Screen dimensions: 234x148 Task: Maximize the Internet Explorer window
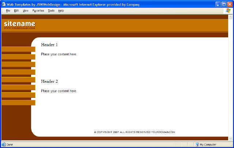tap(224, 4)
